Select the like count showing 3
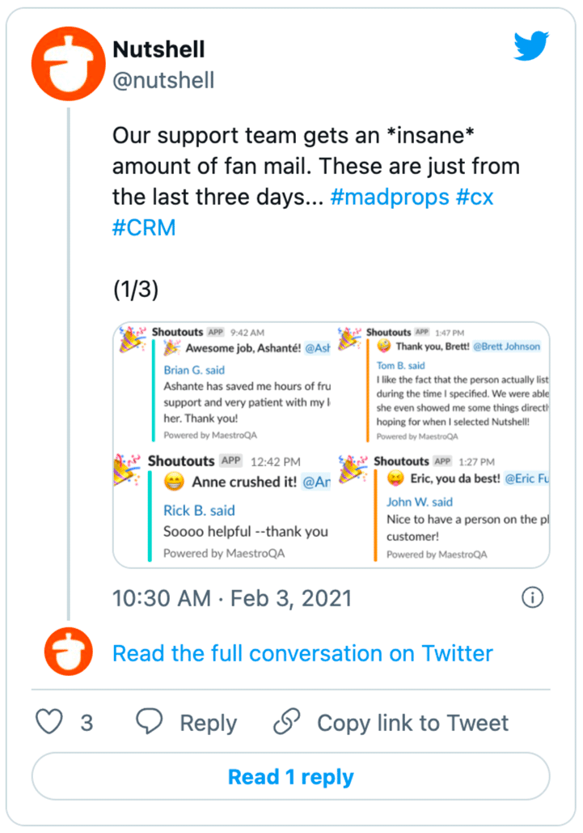 pos(85,722)
